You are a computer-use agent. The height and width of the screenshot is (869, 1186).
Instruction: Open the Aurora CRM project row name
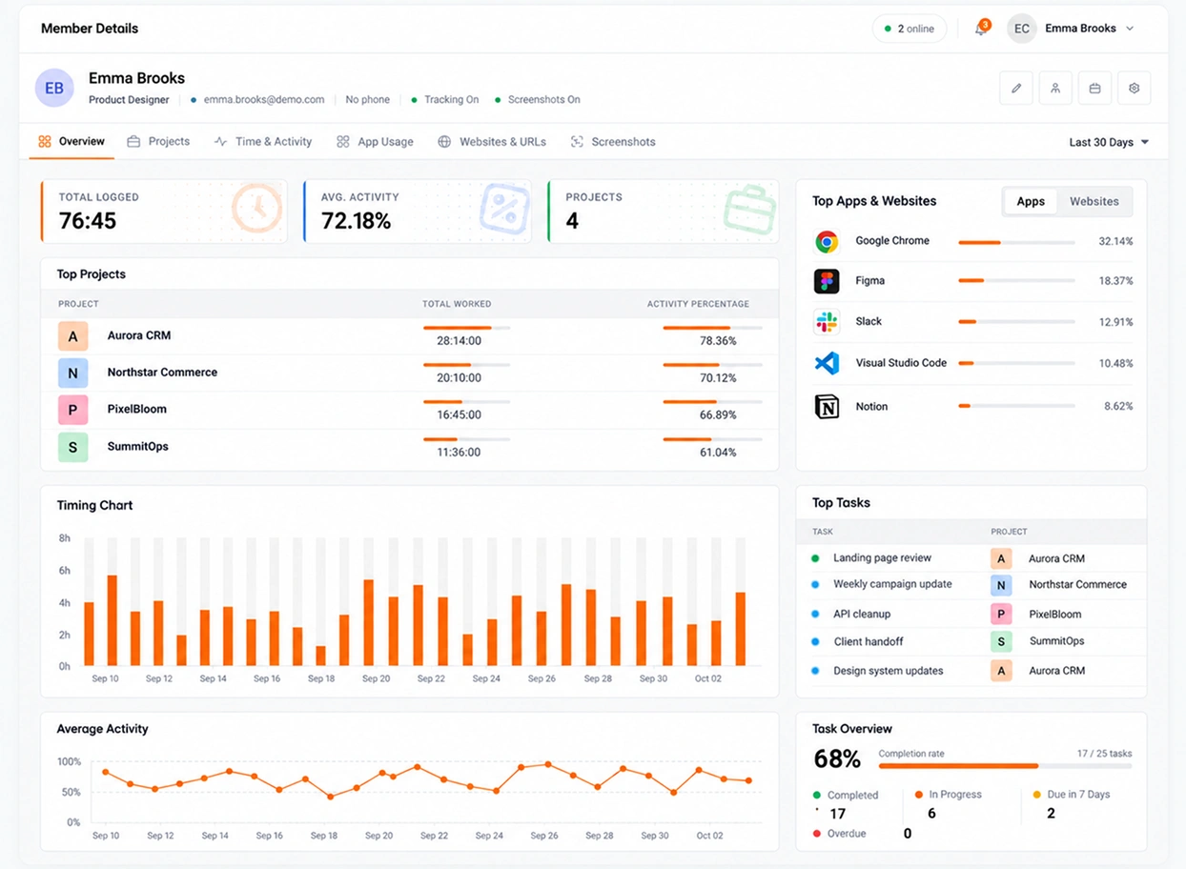139,335
